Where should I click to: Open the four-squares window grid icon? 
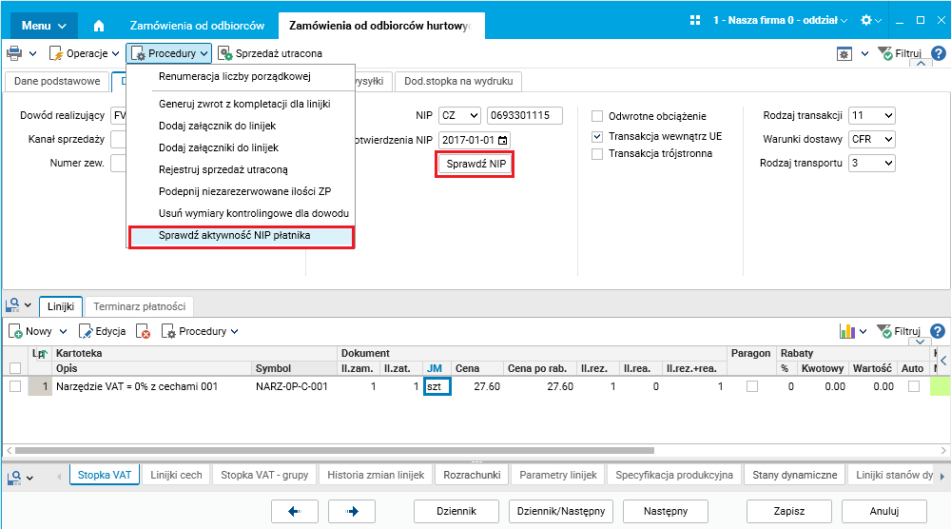point(696,20)
